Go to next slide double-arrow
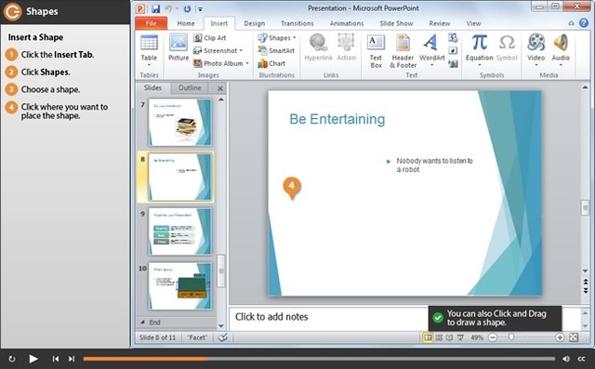 (585, 291)
